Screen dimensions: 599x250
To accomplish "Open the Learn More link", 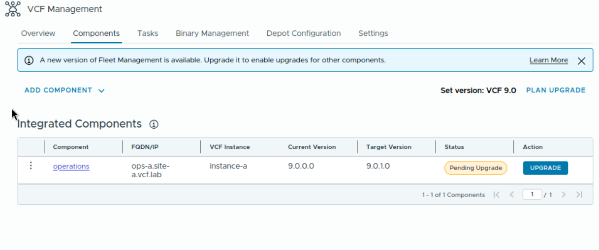I will pyautogui.click(x=548, y=60).
